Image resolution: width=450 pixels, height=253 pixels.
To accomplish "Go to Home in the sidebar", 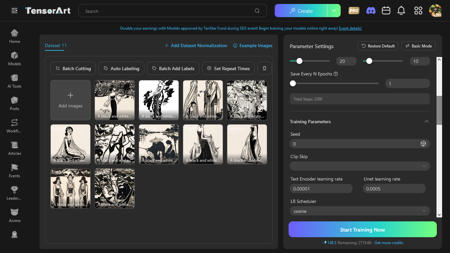I will [14, 36].
